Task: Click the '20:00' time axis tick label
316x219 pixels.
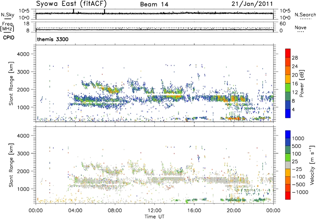Action: (233, 211)
